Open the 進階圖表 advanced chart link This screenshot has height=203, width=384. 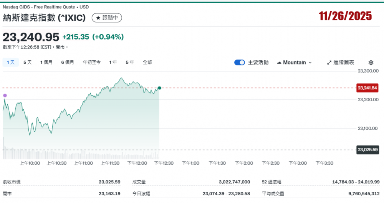click(x=343, y=63)
